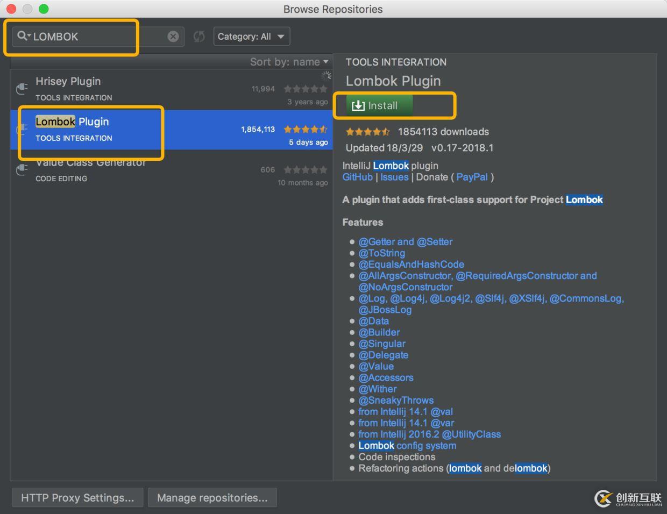Open the PayPal donate link
This screenshot has width=667, height=514.
pyautogui.click(x=472, y=177)
